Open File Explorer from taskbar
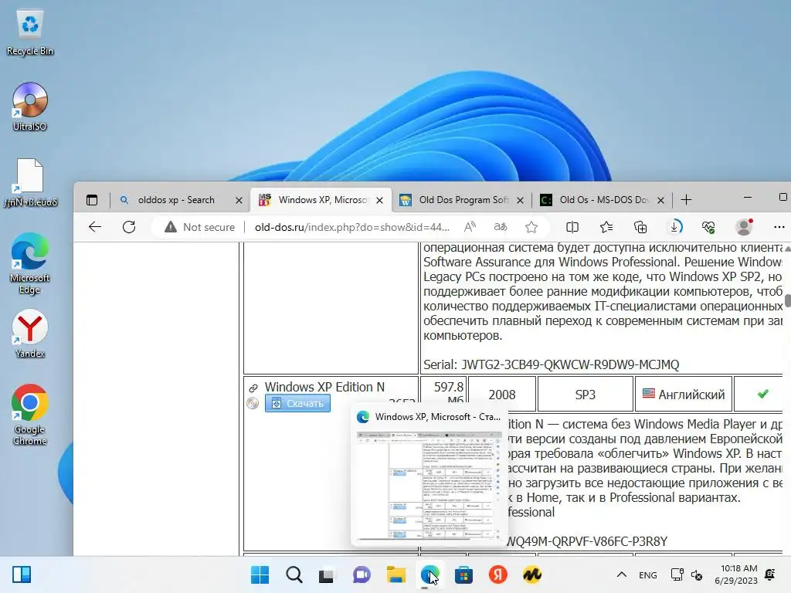 click(x=396, y=574)
